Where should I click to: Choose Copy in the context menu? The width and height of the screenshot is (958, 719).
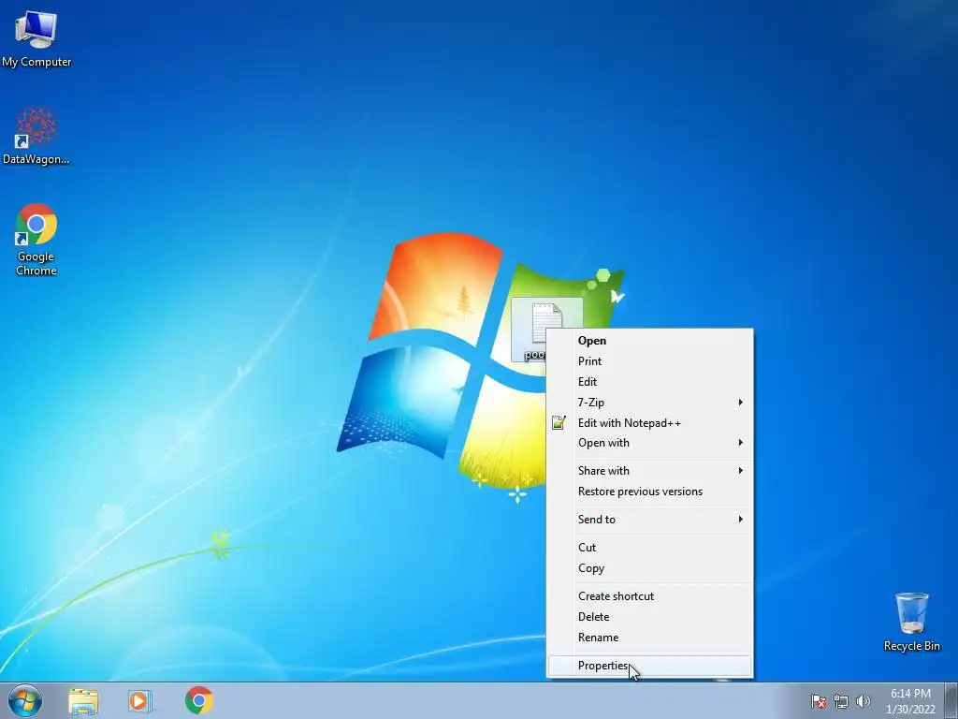(649, 568)
